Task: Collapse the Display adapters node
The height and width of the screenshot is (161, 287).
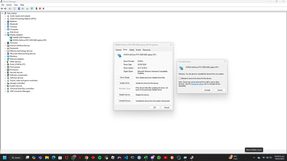Action: 5,35
